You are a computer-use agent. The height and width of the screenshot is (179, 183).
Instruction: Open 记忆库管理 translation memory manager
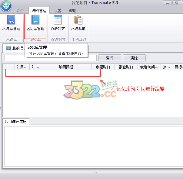pyautogui.click(x=35, y=23)
